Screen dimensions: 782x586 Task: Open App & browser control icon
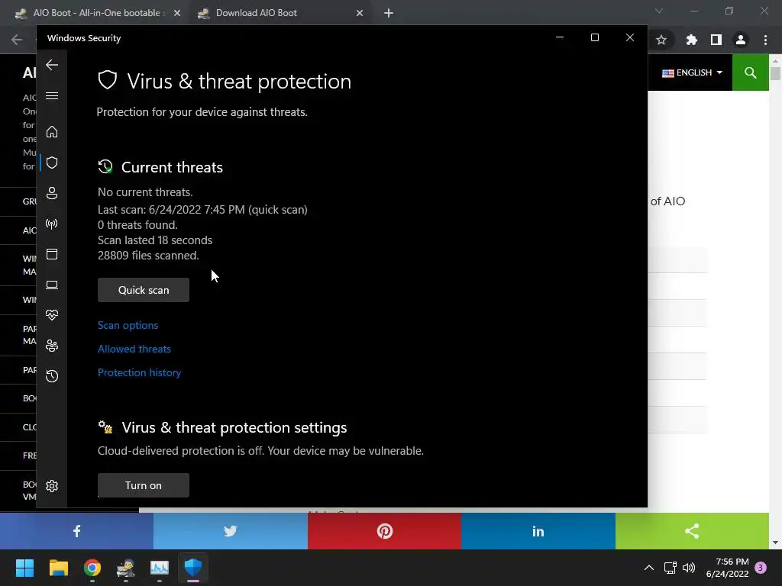pos(52,254)
